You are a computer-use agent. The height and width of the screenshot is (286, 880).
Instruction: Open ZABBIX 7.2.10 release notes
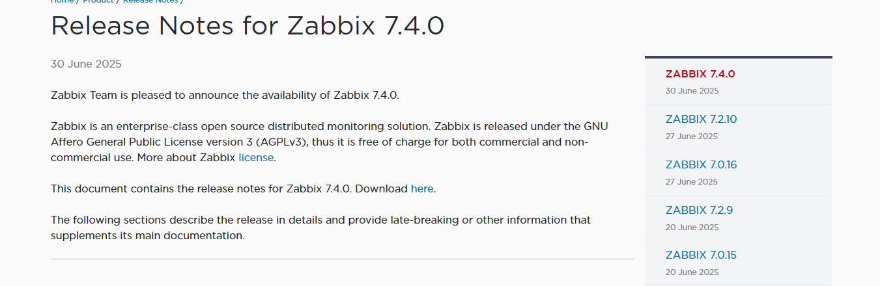(701, 120)
